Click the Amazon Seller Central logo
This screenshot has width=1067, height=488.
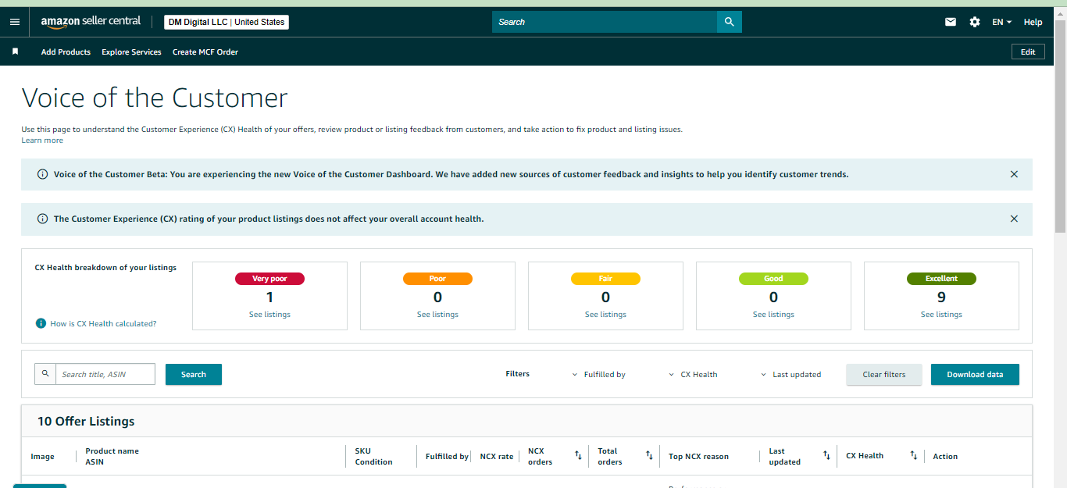click(91, 22)
